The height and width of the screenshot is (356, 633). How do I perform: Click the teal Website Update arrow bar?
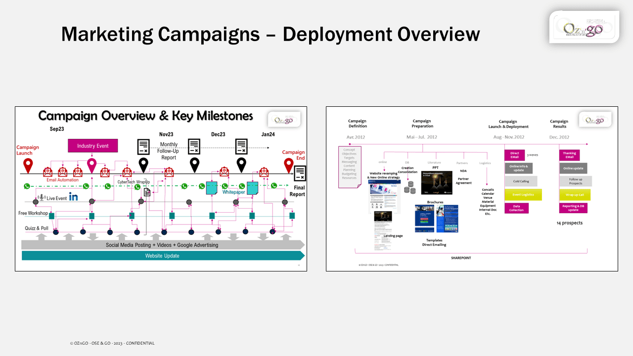tap(162, 256)
